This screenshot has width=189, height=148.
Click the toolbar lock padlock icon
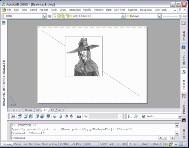tap(170, 144)
